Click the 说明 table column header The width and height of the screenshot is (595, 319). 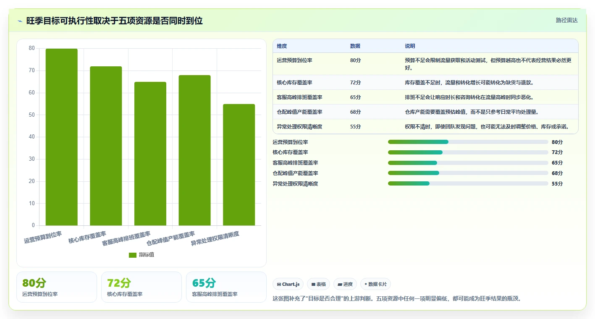click(x=410, y=46)
